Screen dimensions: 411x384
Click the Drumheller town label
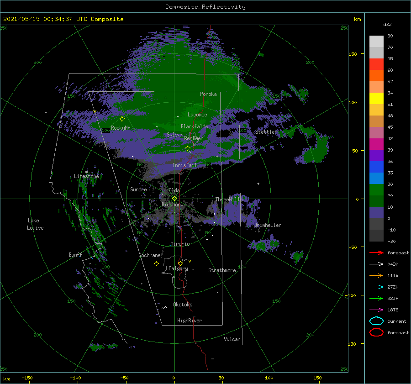point(268,225)
